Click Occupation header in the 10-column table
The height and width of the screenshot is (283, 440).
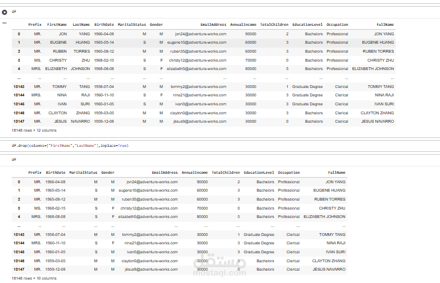289,173
